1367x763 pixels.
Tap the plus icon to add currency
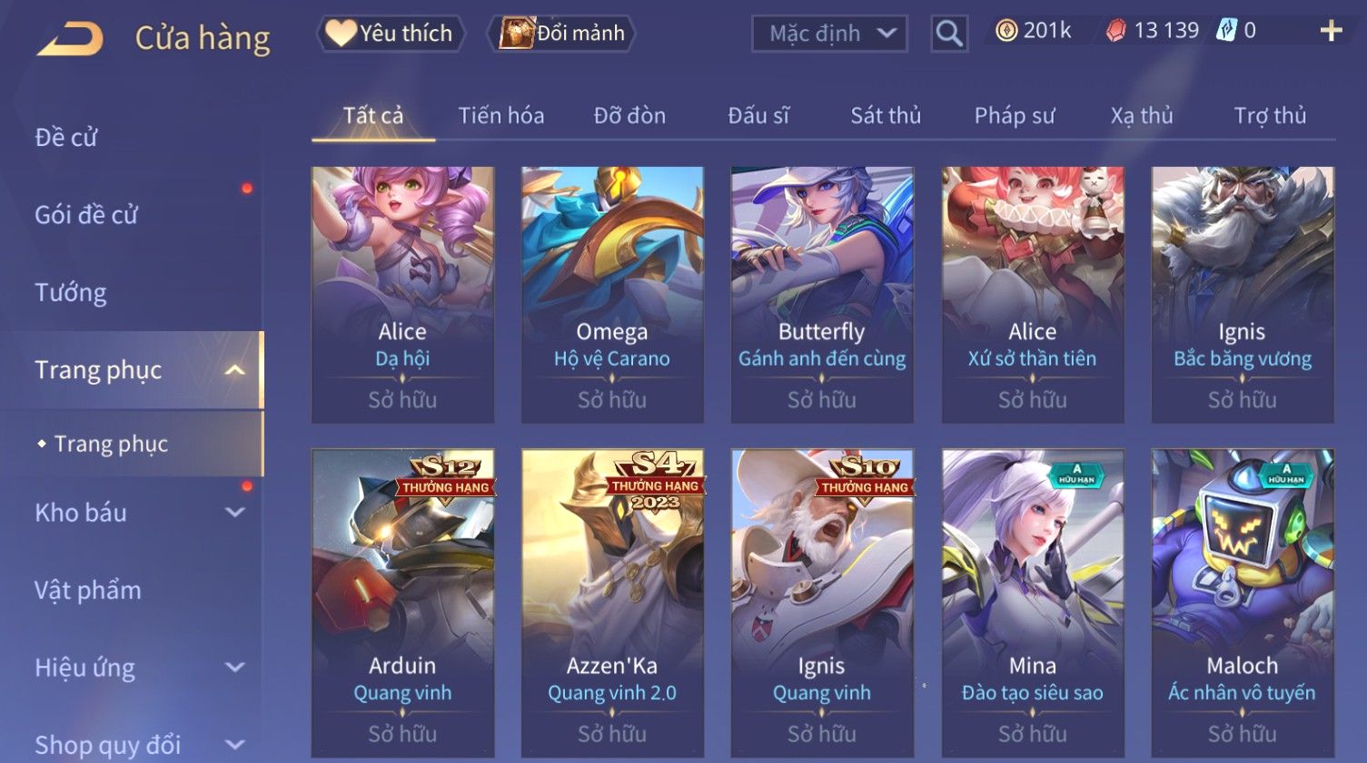pyautogui.click(x=1331, y=31)
